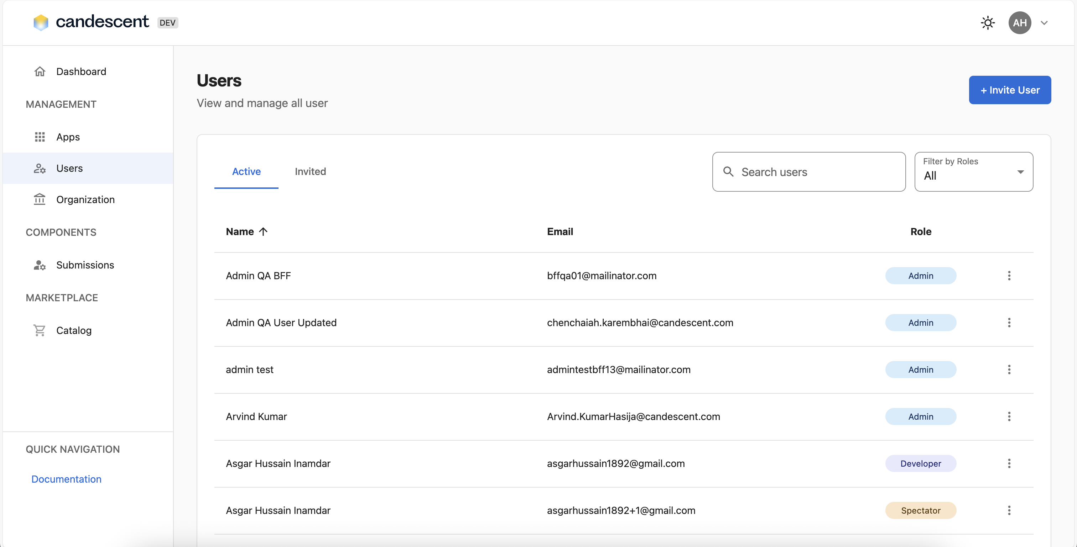Image resolution: width=1077 pixels, height=547 pixels.
Task: Click the Catalog shopping cart icon
Action: pos(40,330)
